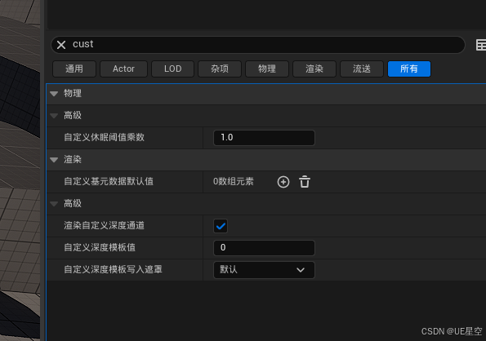Click the 自定义深度模板值 label
This screenshot has width=486, height=341.
pos(100,247)
